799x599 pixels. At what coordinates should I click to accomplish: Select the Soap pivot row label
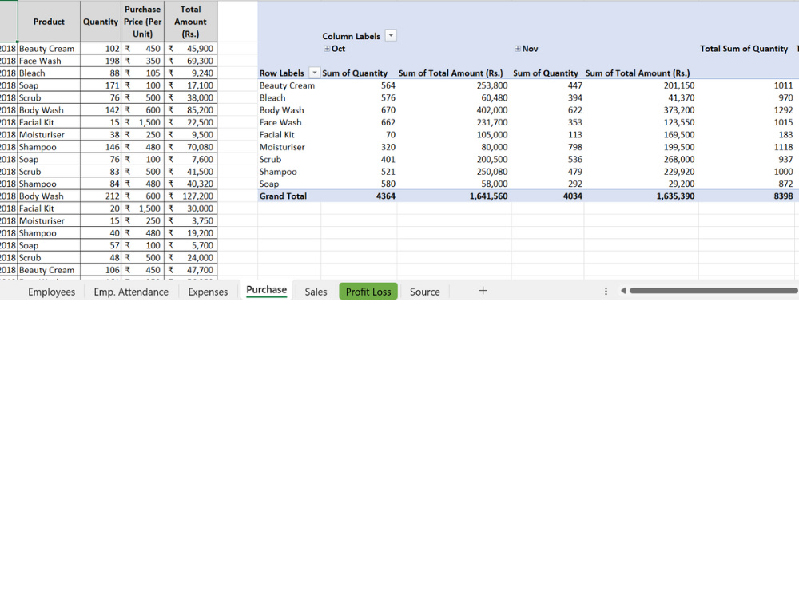click(x=269, y=184)
